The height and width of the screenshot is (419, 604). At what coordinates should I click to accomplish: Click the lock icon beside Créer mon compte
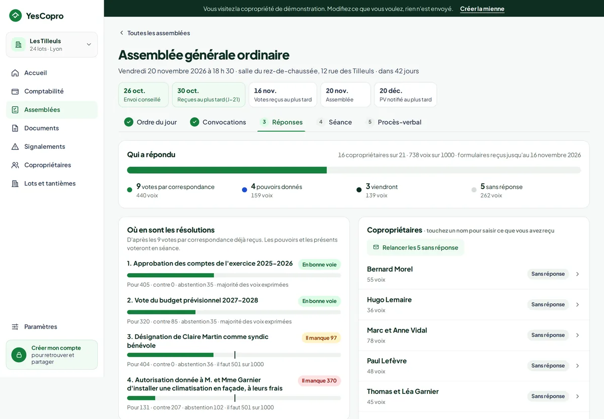tap(19, 355)
